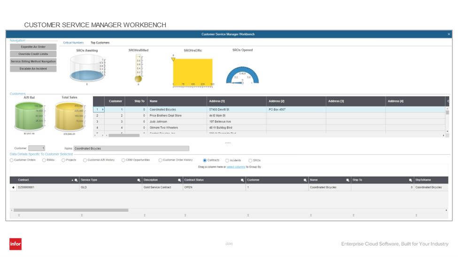458x257 pixels.
Task: Click the 57460 Dewitt St address cell
Action: pyautogui.click(x=236, y=110)
